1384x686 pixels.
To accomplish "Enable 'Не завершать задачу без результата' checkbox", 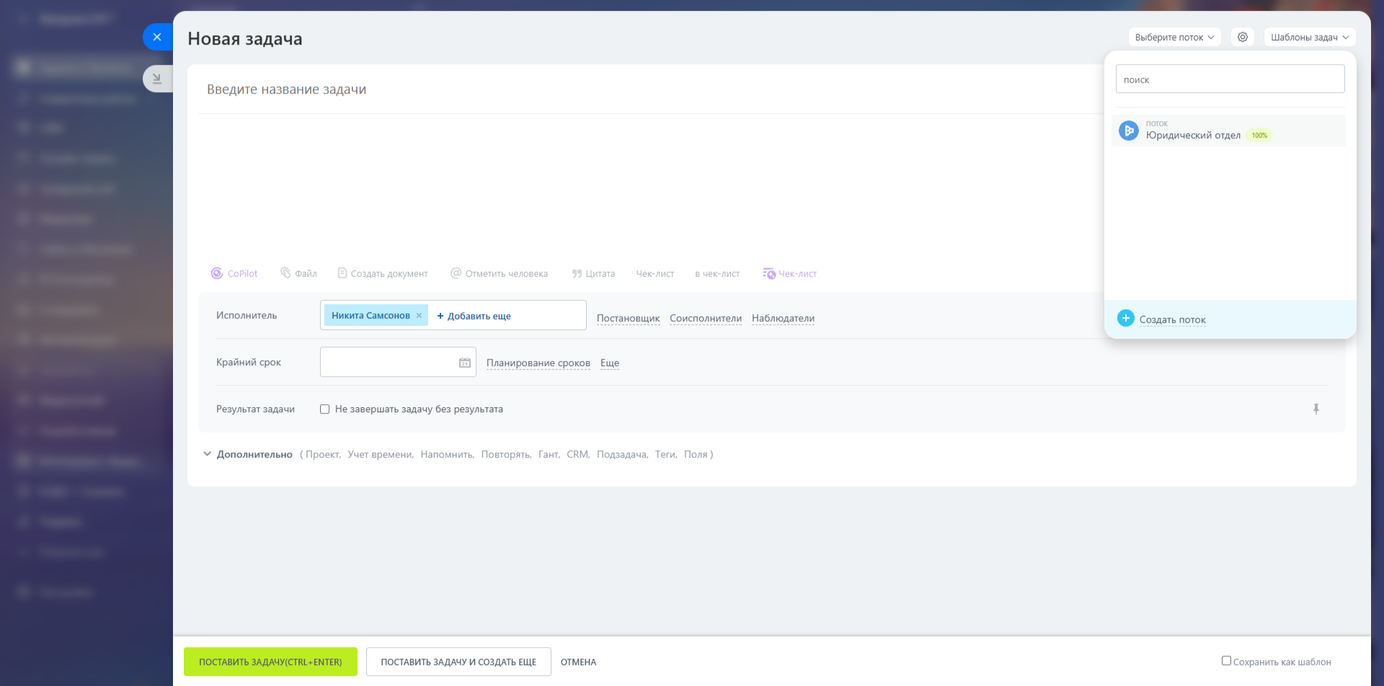I will point(325,409).
